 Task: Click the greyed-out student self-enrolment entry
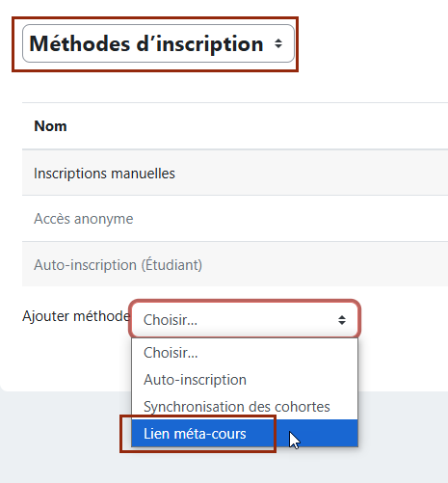point(118,265)
